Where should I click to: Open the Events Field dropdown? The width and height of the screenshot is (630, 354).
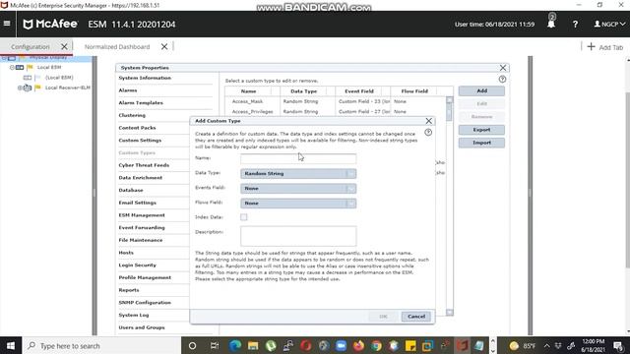click(298, 188)
